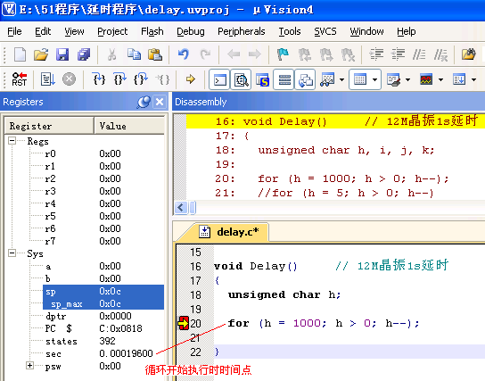Click the Undo arrow icon

point(184,54)
